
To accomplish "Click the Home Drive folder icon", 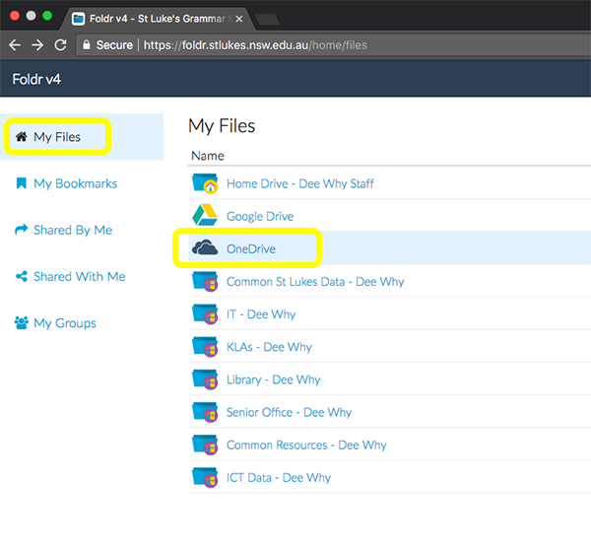I will pos(204,183).
